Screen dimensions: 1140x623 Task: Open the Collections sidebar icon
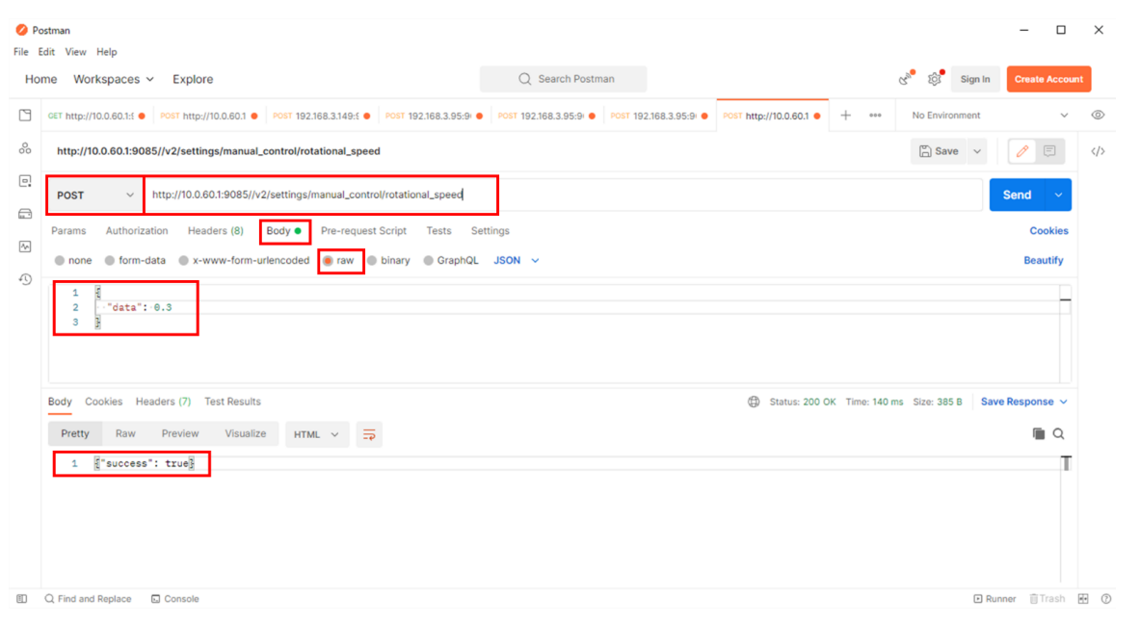click(x=25, y=116)
